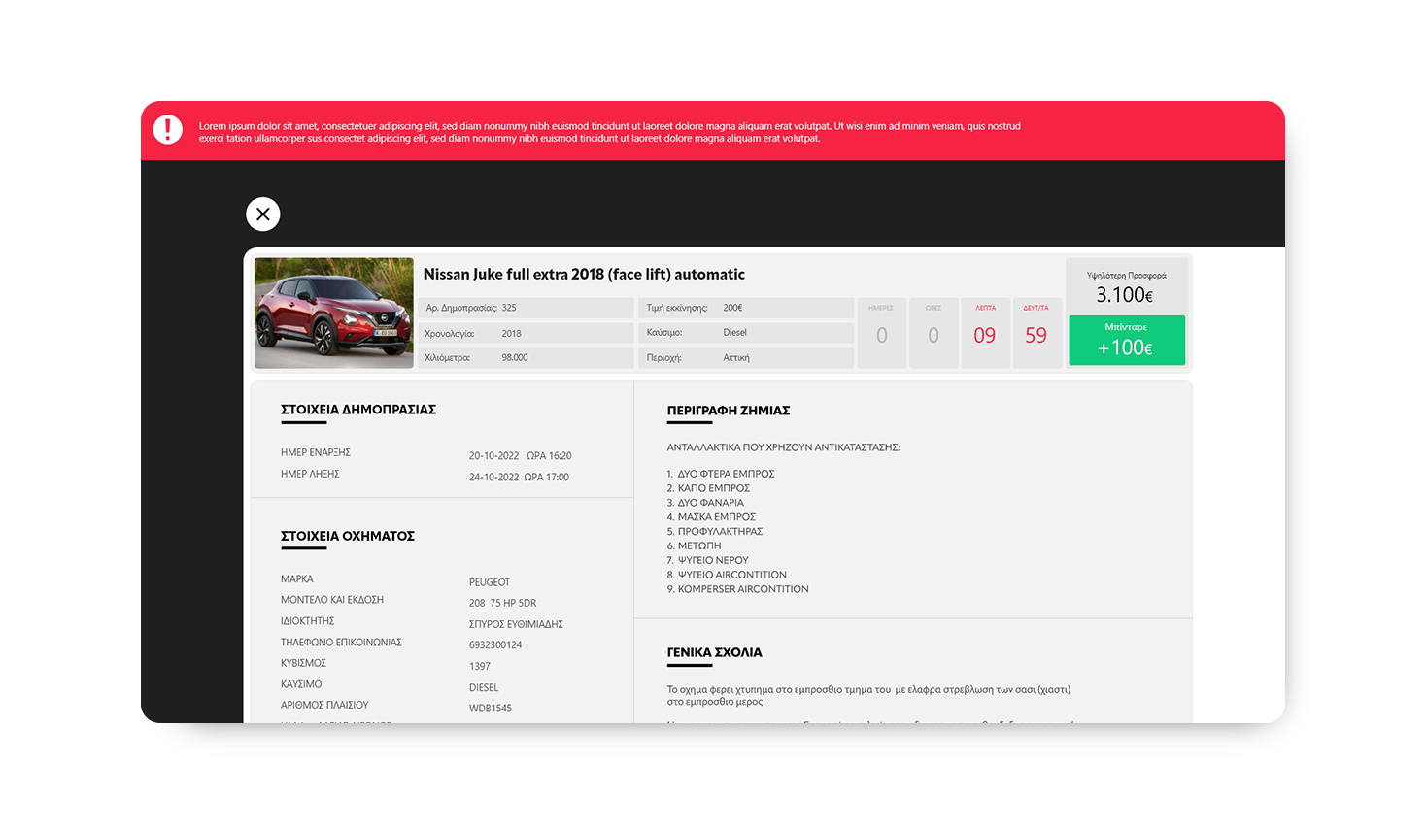Click the fuel Diesel field

(747, 333)
